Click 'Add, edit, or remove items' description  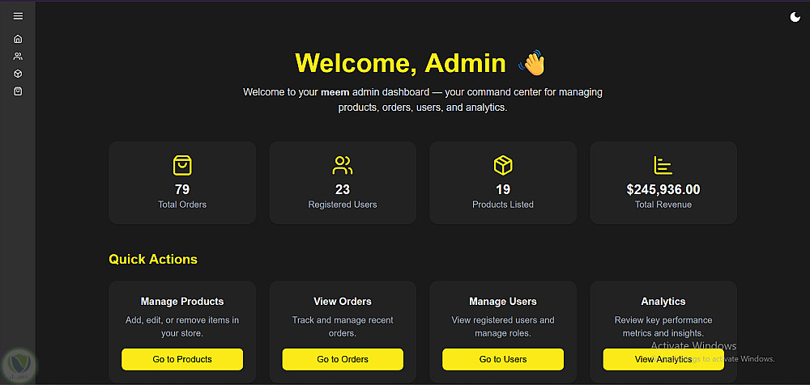(x=182, y=327)
